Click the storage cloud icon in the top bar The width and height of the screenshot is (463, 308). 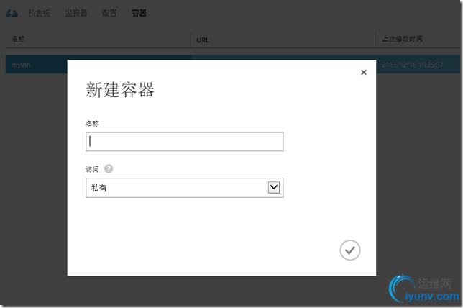pos(12,13)
